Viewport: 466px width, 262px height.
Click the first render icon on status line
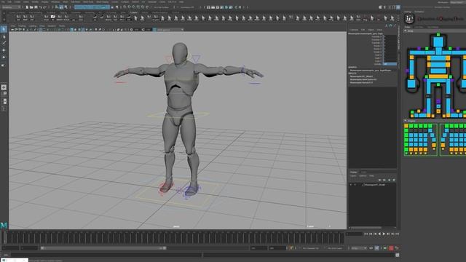pos(209,7)
